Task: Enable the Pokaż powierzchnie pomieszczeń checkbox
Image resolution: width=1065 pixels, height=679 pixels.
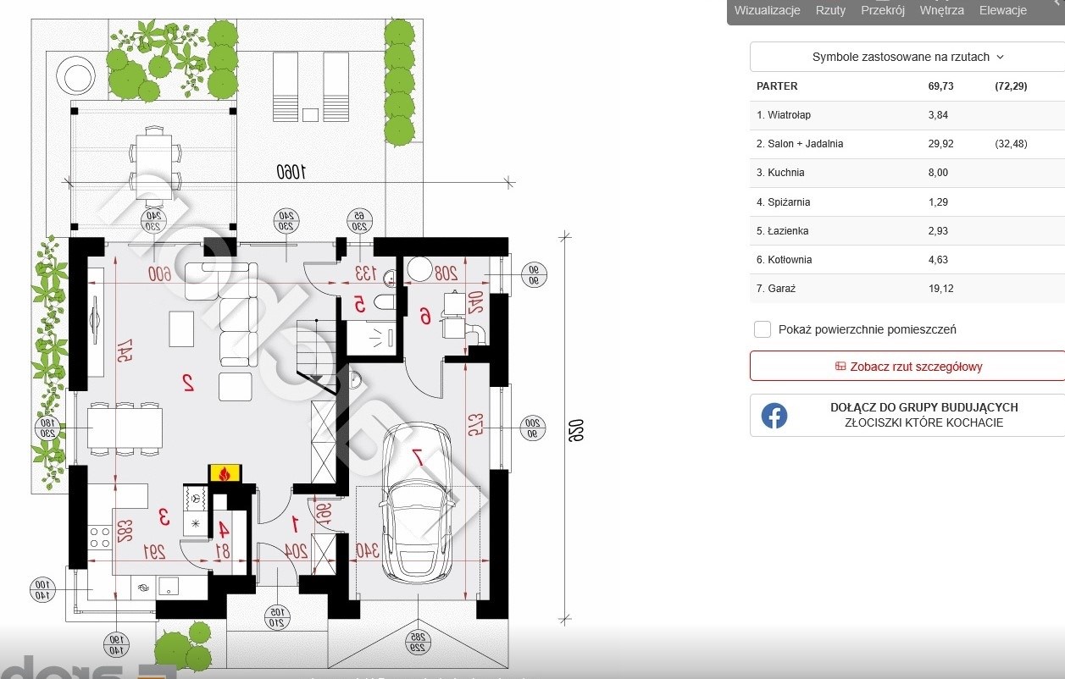Action: (763, 329)
